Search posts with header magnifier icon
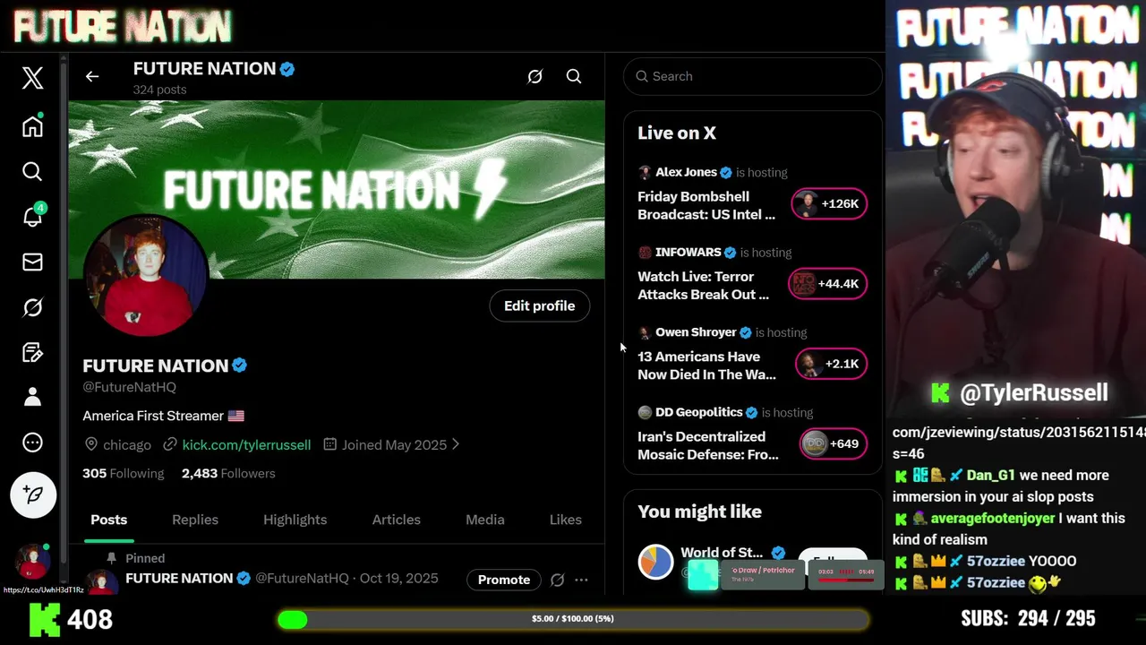 tap(574, 76)
